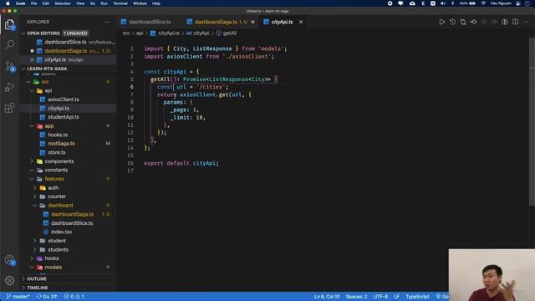
Task: Close cityApi.ts in Open Editors list
Action: tap(32, 59)
